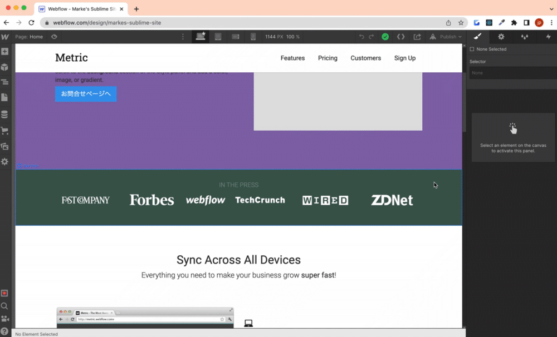Select the browser mockup image
This screenshot has width=557, height=337.
(145, 318)
